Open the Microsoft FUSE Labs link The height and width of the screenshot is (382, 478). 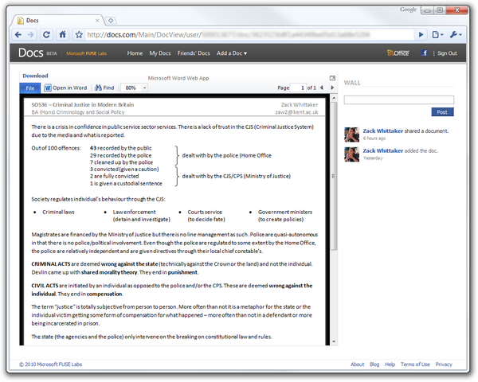pyautogui.click(x=87, y=53)
